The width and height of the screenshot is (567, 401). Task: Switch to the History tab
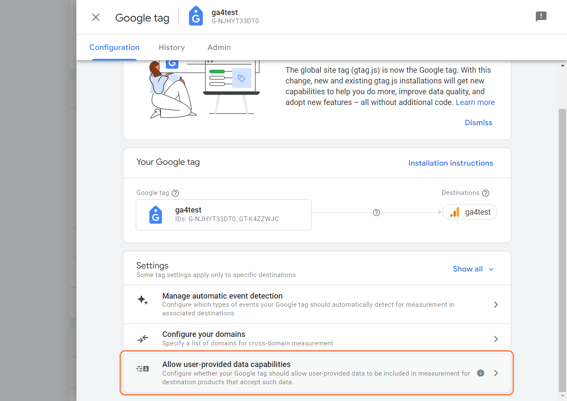(x=172, y=47)
